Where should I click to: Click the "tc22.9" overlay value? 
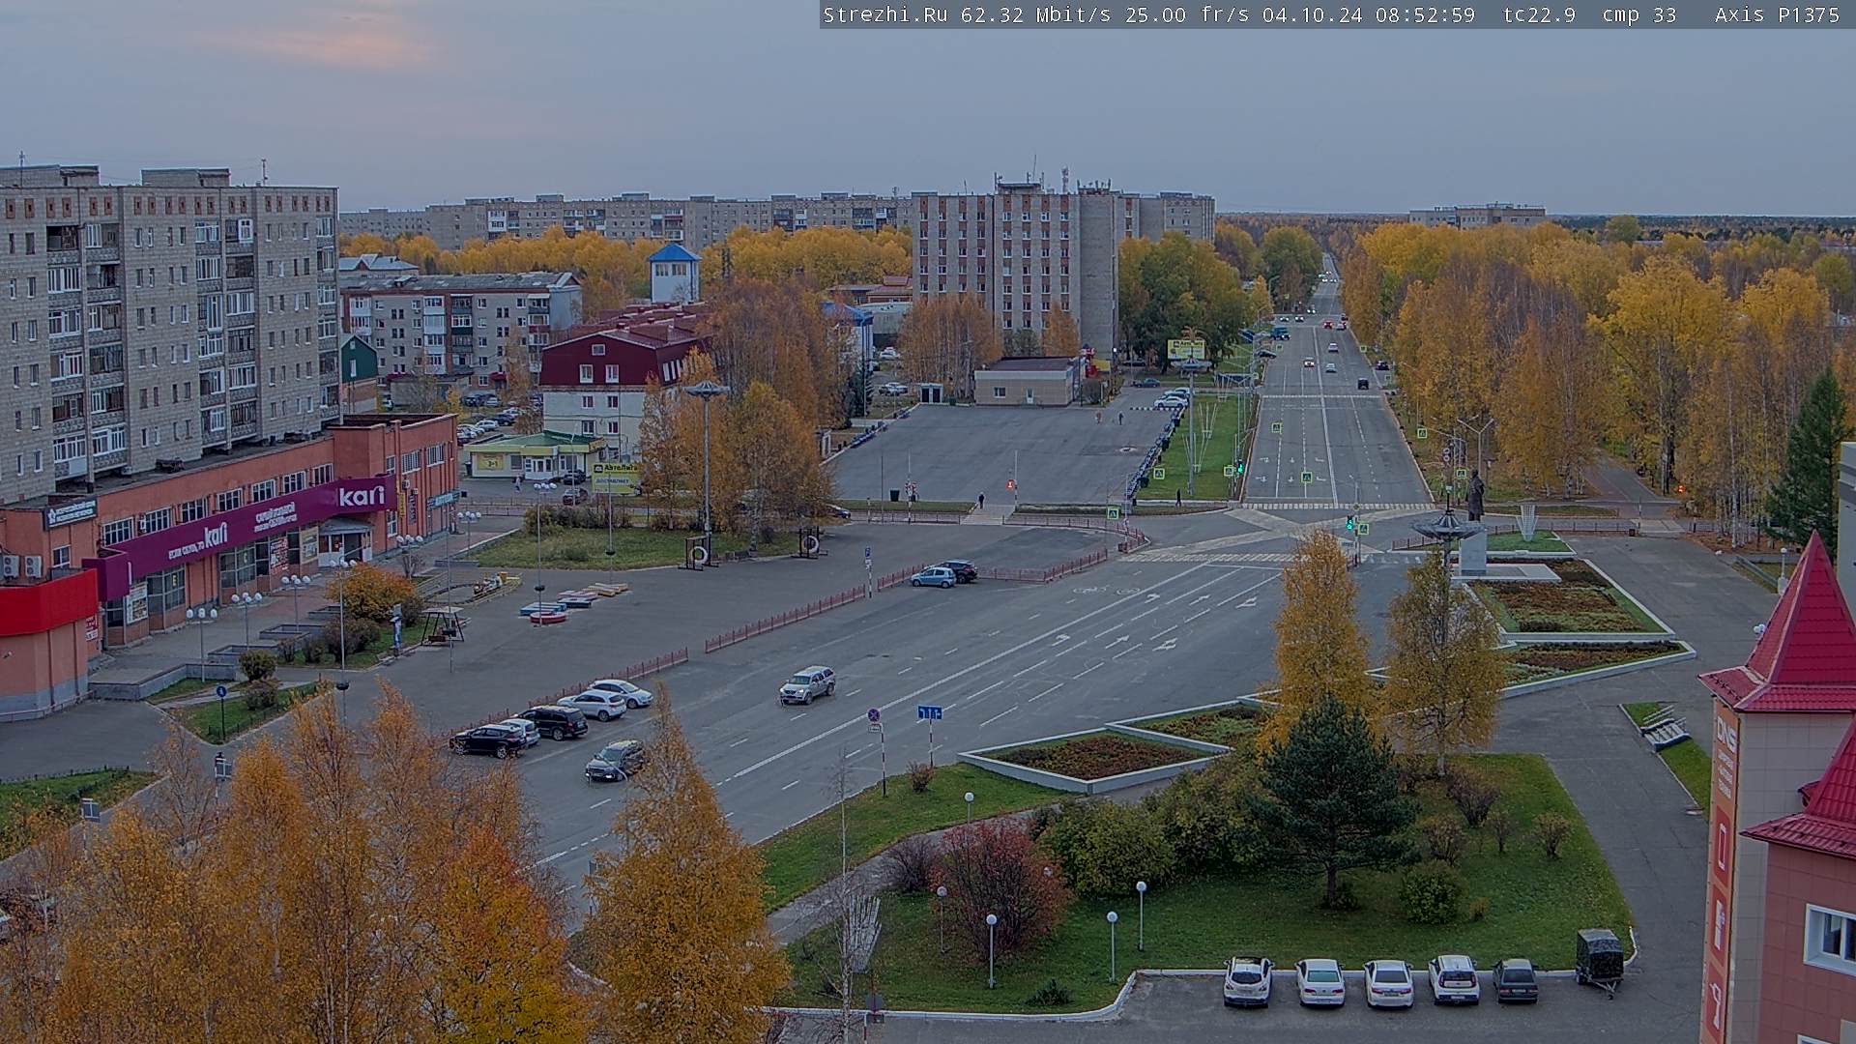coord(1539,14)
